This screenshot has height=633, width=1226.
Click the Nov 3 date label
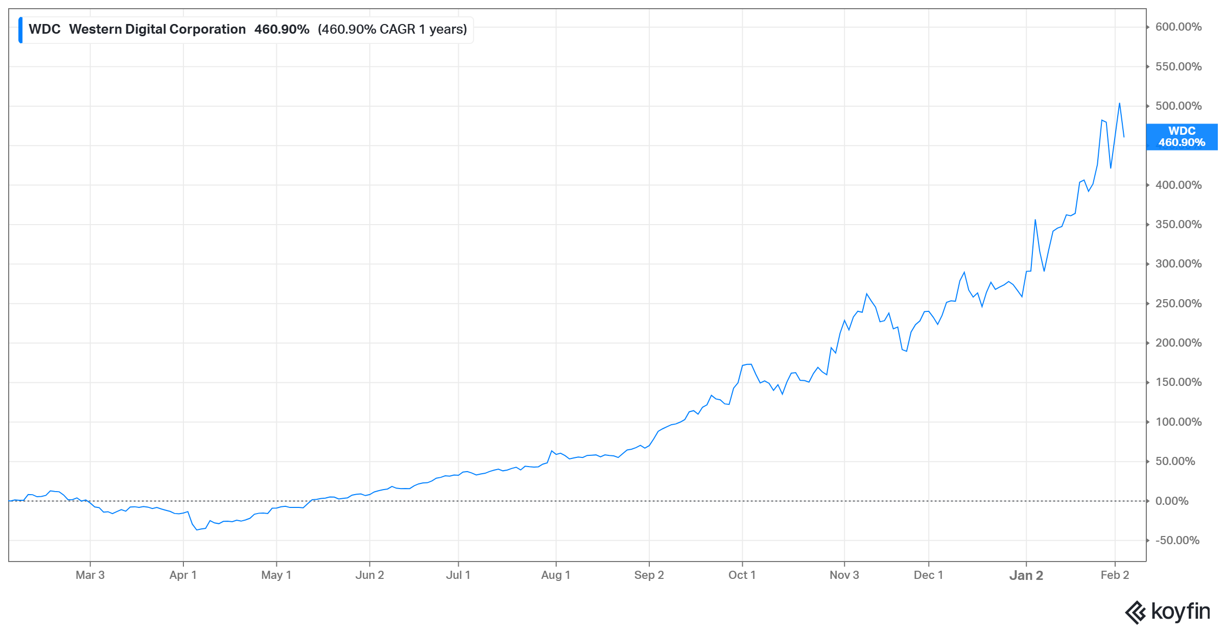(844, 575)
